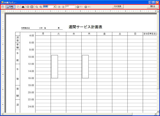Click the 10:00 time label
This screenshot has height=116, width=160.
click(31, 57)
